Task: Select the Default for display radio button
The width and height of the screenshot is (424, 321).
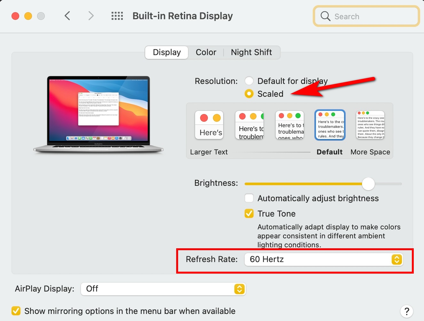Action: pyautogui.click(x=249, y=81)
